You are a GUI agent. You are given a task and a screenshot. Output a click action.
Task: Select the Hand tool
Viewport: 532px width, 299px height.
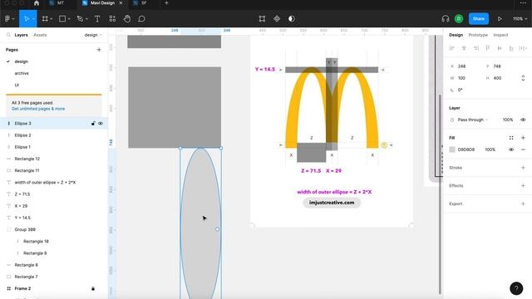[127, 19]
